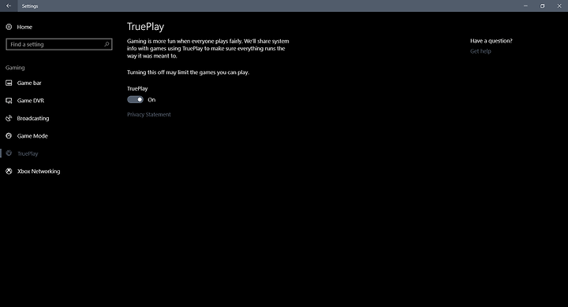This screenshot has height=307, width=568.
Task: Click the back arrow in title bar
Action: pos(9,6)
